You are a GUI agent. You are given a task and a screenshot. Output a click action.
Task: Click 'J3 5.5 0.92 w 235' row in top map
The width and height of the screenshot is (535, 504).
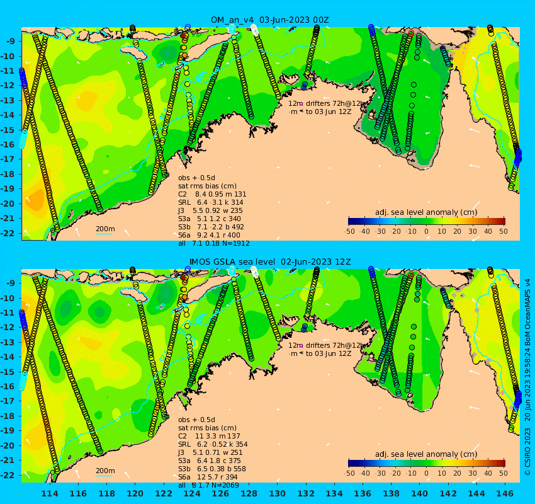pos(210,210)
